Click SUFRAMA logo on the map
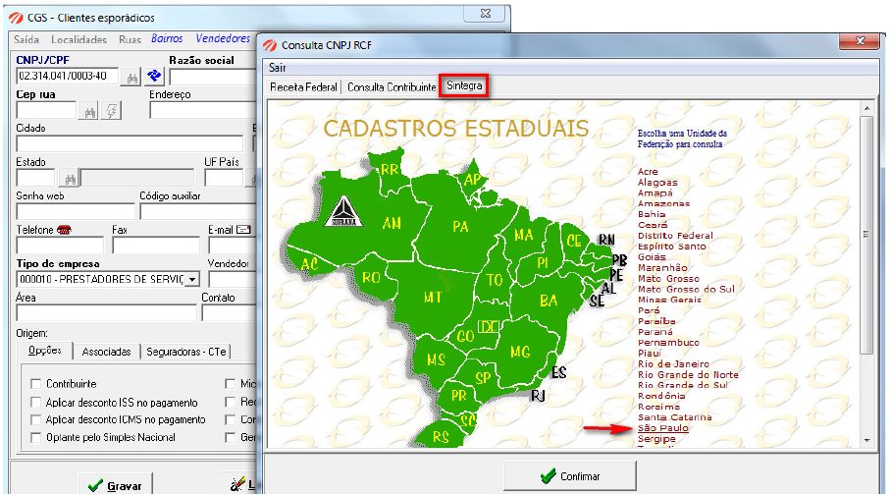Image resolution: width=891 pixels, height=495 pixels. pos(343,212)
